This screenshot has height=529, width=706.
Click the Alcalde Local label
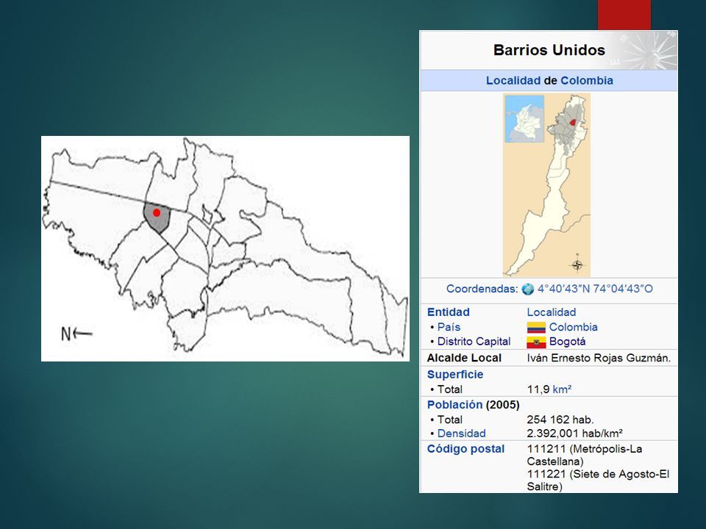click(464, 358)
